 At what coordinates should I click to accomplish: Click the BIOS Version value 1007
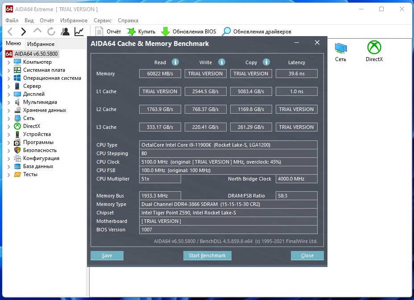point(228,230)
